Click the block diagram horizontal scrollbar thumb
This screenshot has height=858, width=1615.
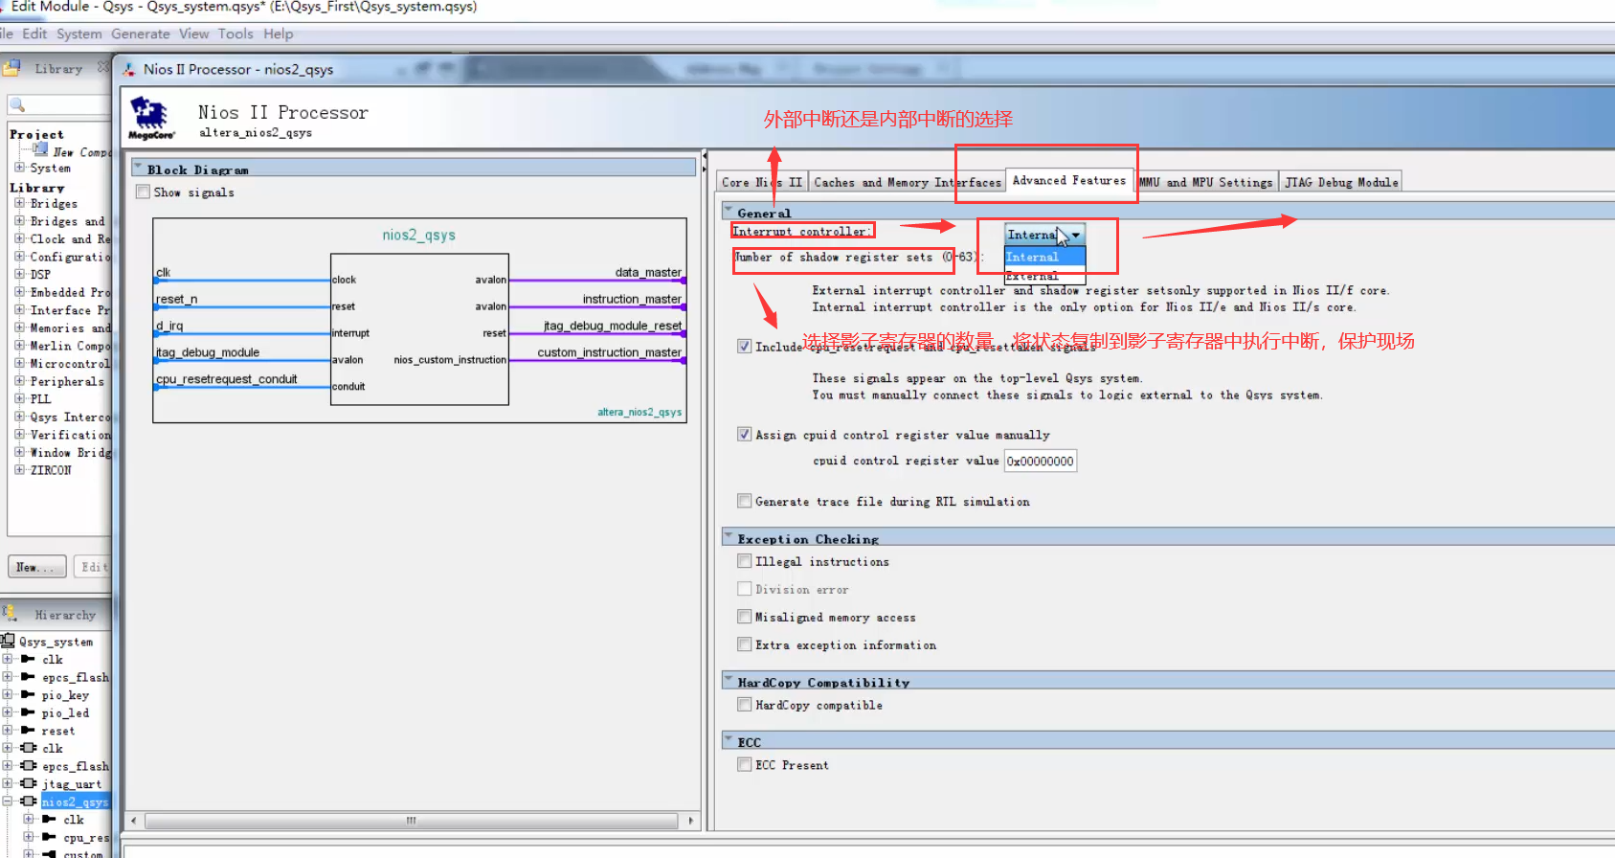tap(411, 821)
